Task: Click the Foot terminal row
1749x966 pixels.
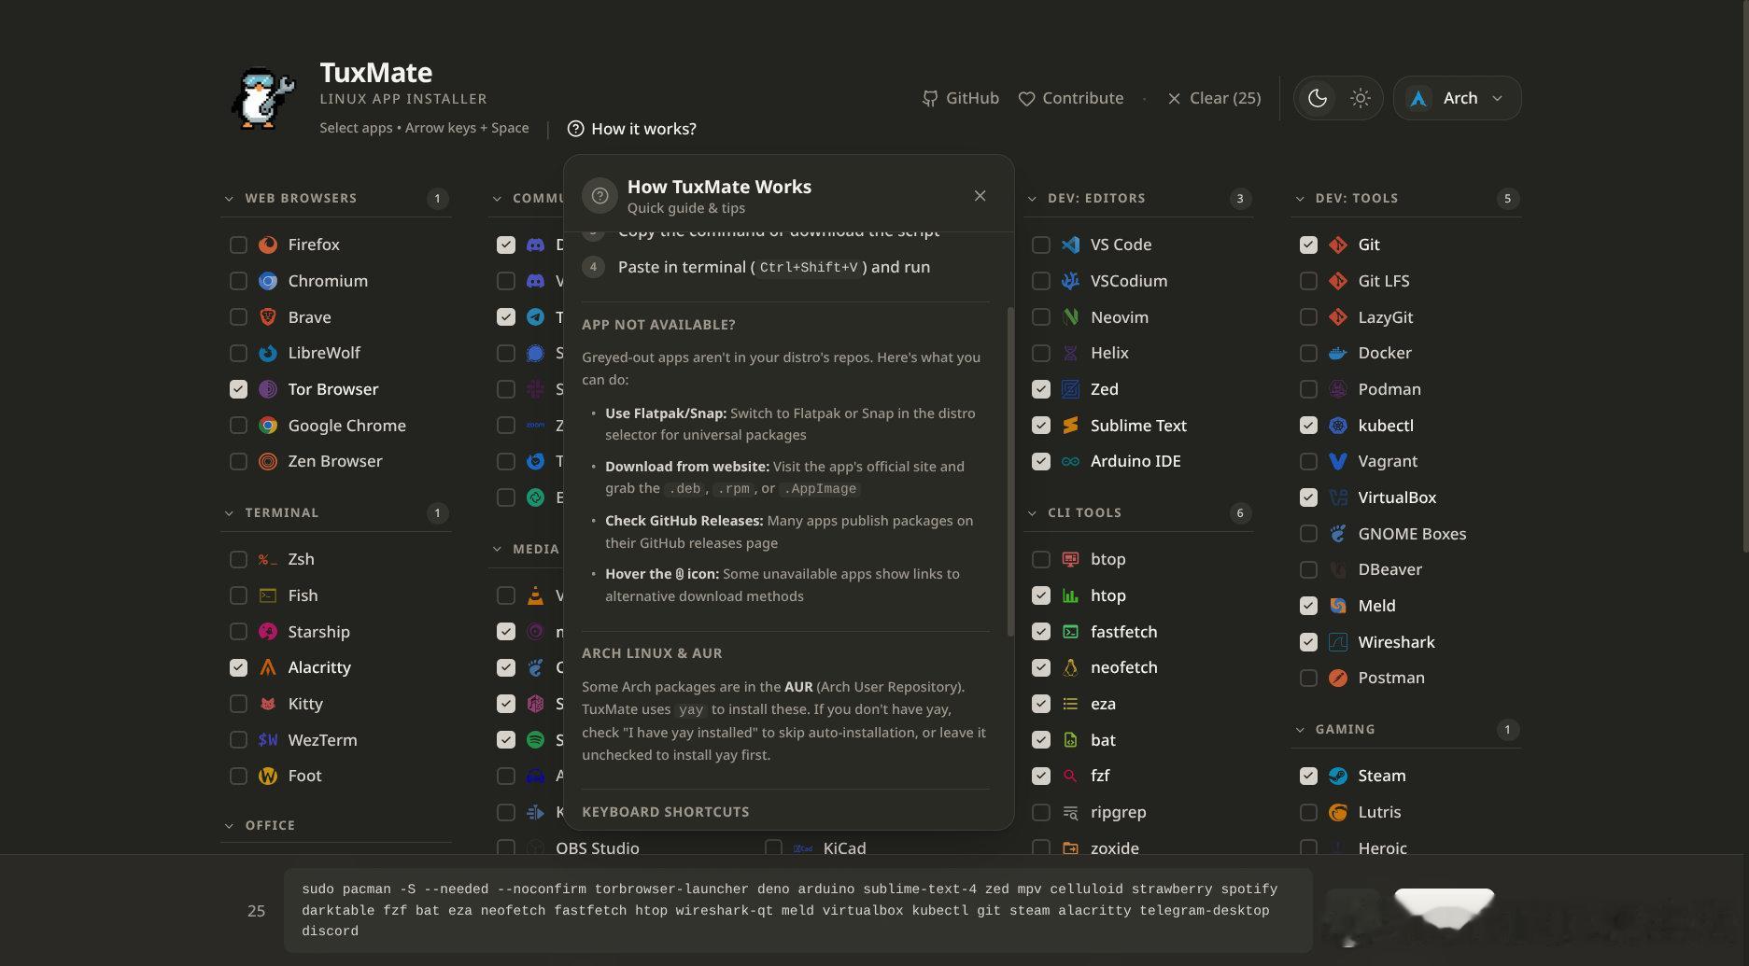Action: 336,776
